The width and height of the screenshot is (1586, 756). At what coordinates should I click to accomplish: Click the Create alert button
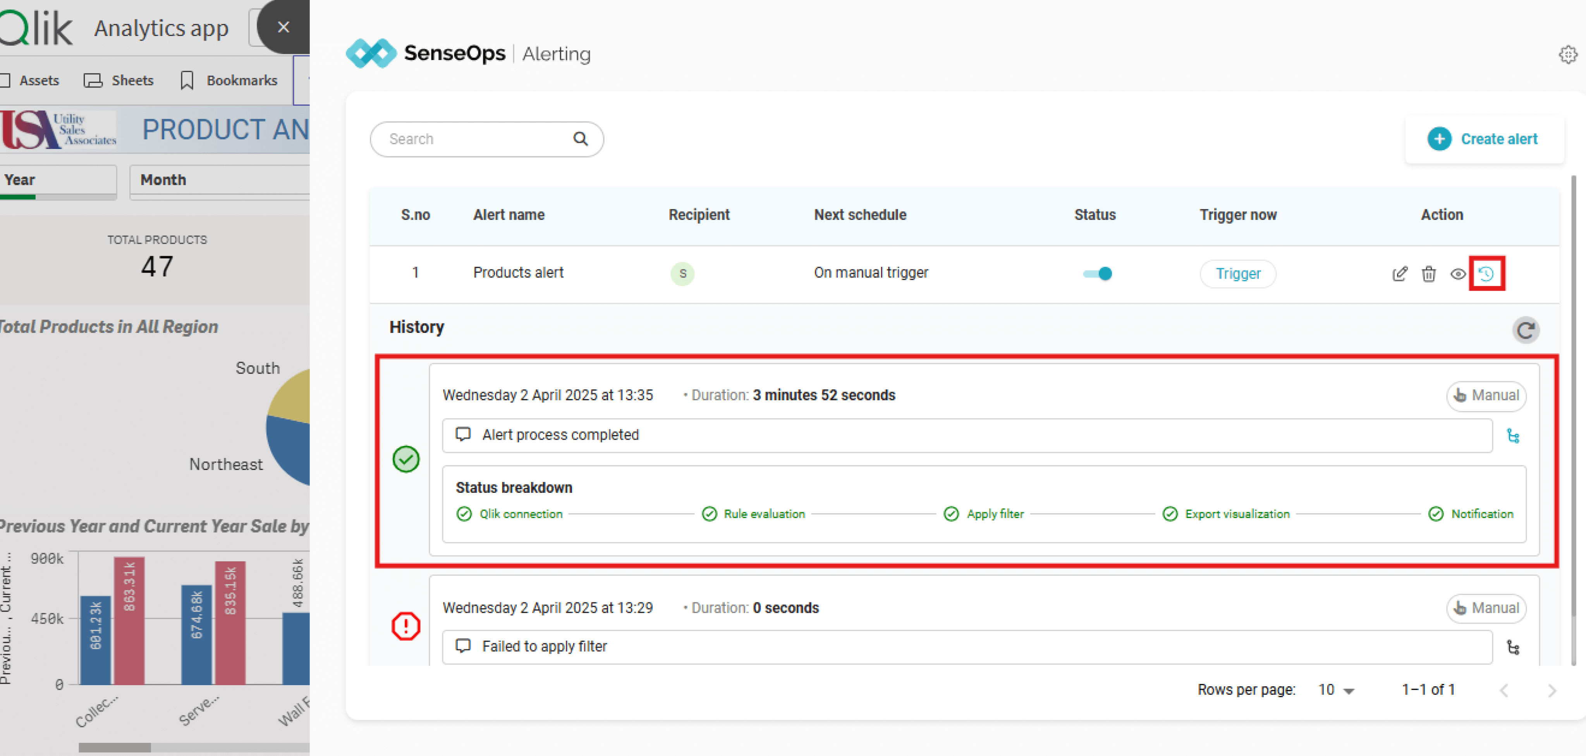point(1484,139)
